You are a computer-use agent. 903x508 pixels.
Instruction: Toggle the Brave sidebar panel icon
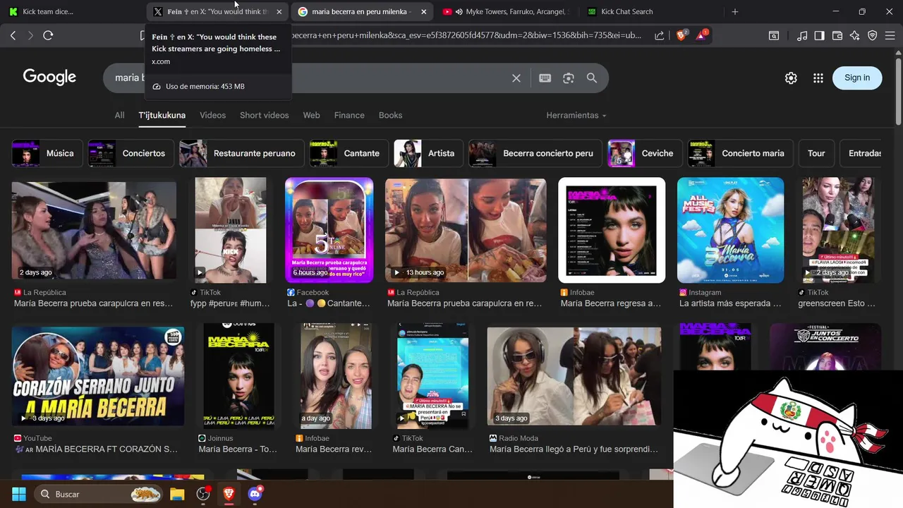click(820, 35)
